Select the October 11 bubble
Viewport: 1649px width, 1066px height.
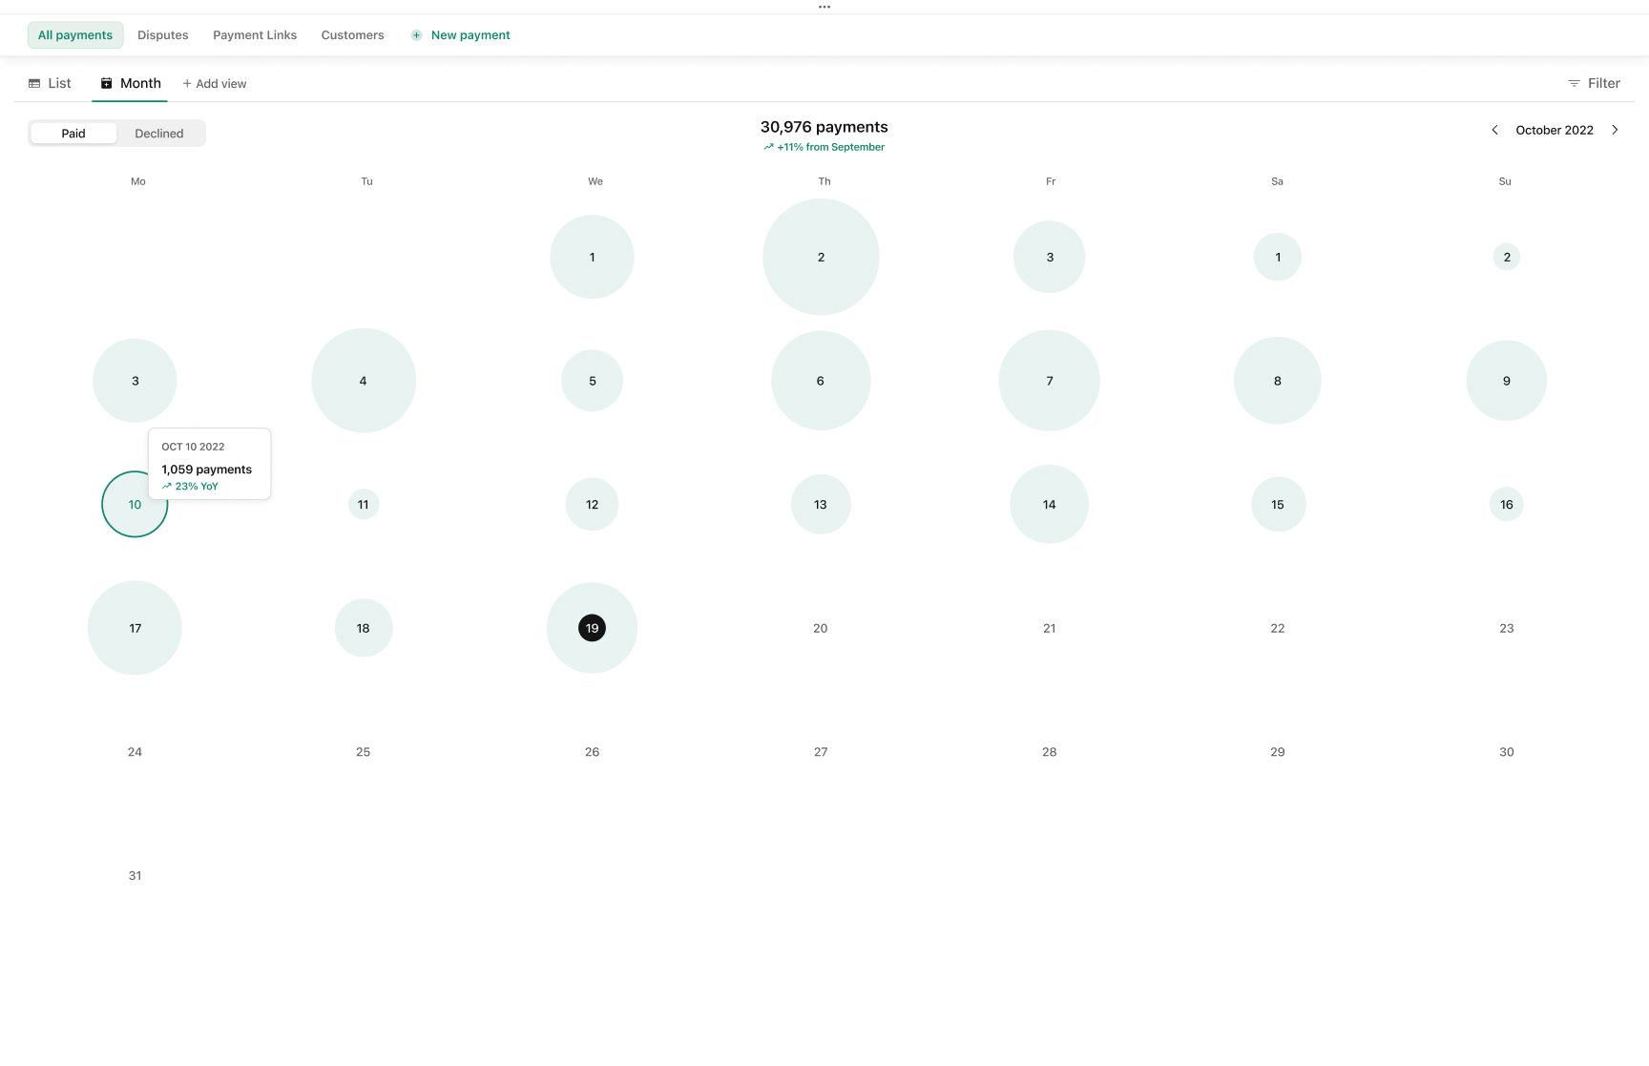point(364,504)
